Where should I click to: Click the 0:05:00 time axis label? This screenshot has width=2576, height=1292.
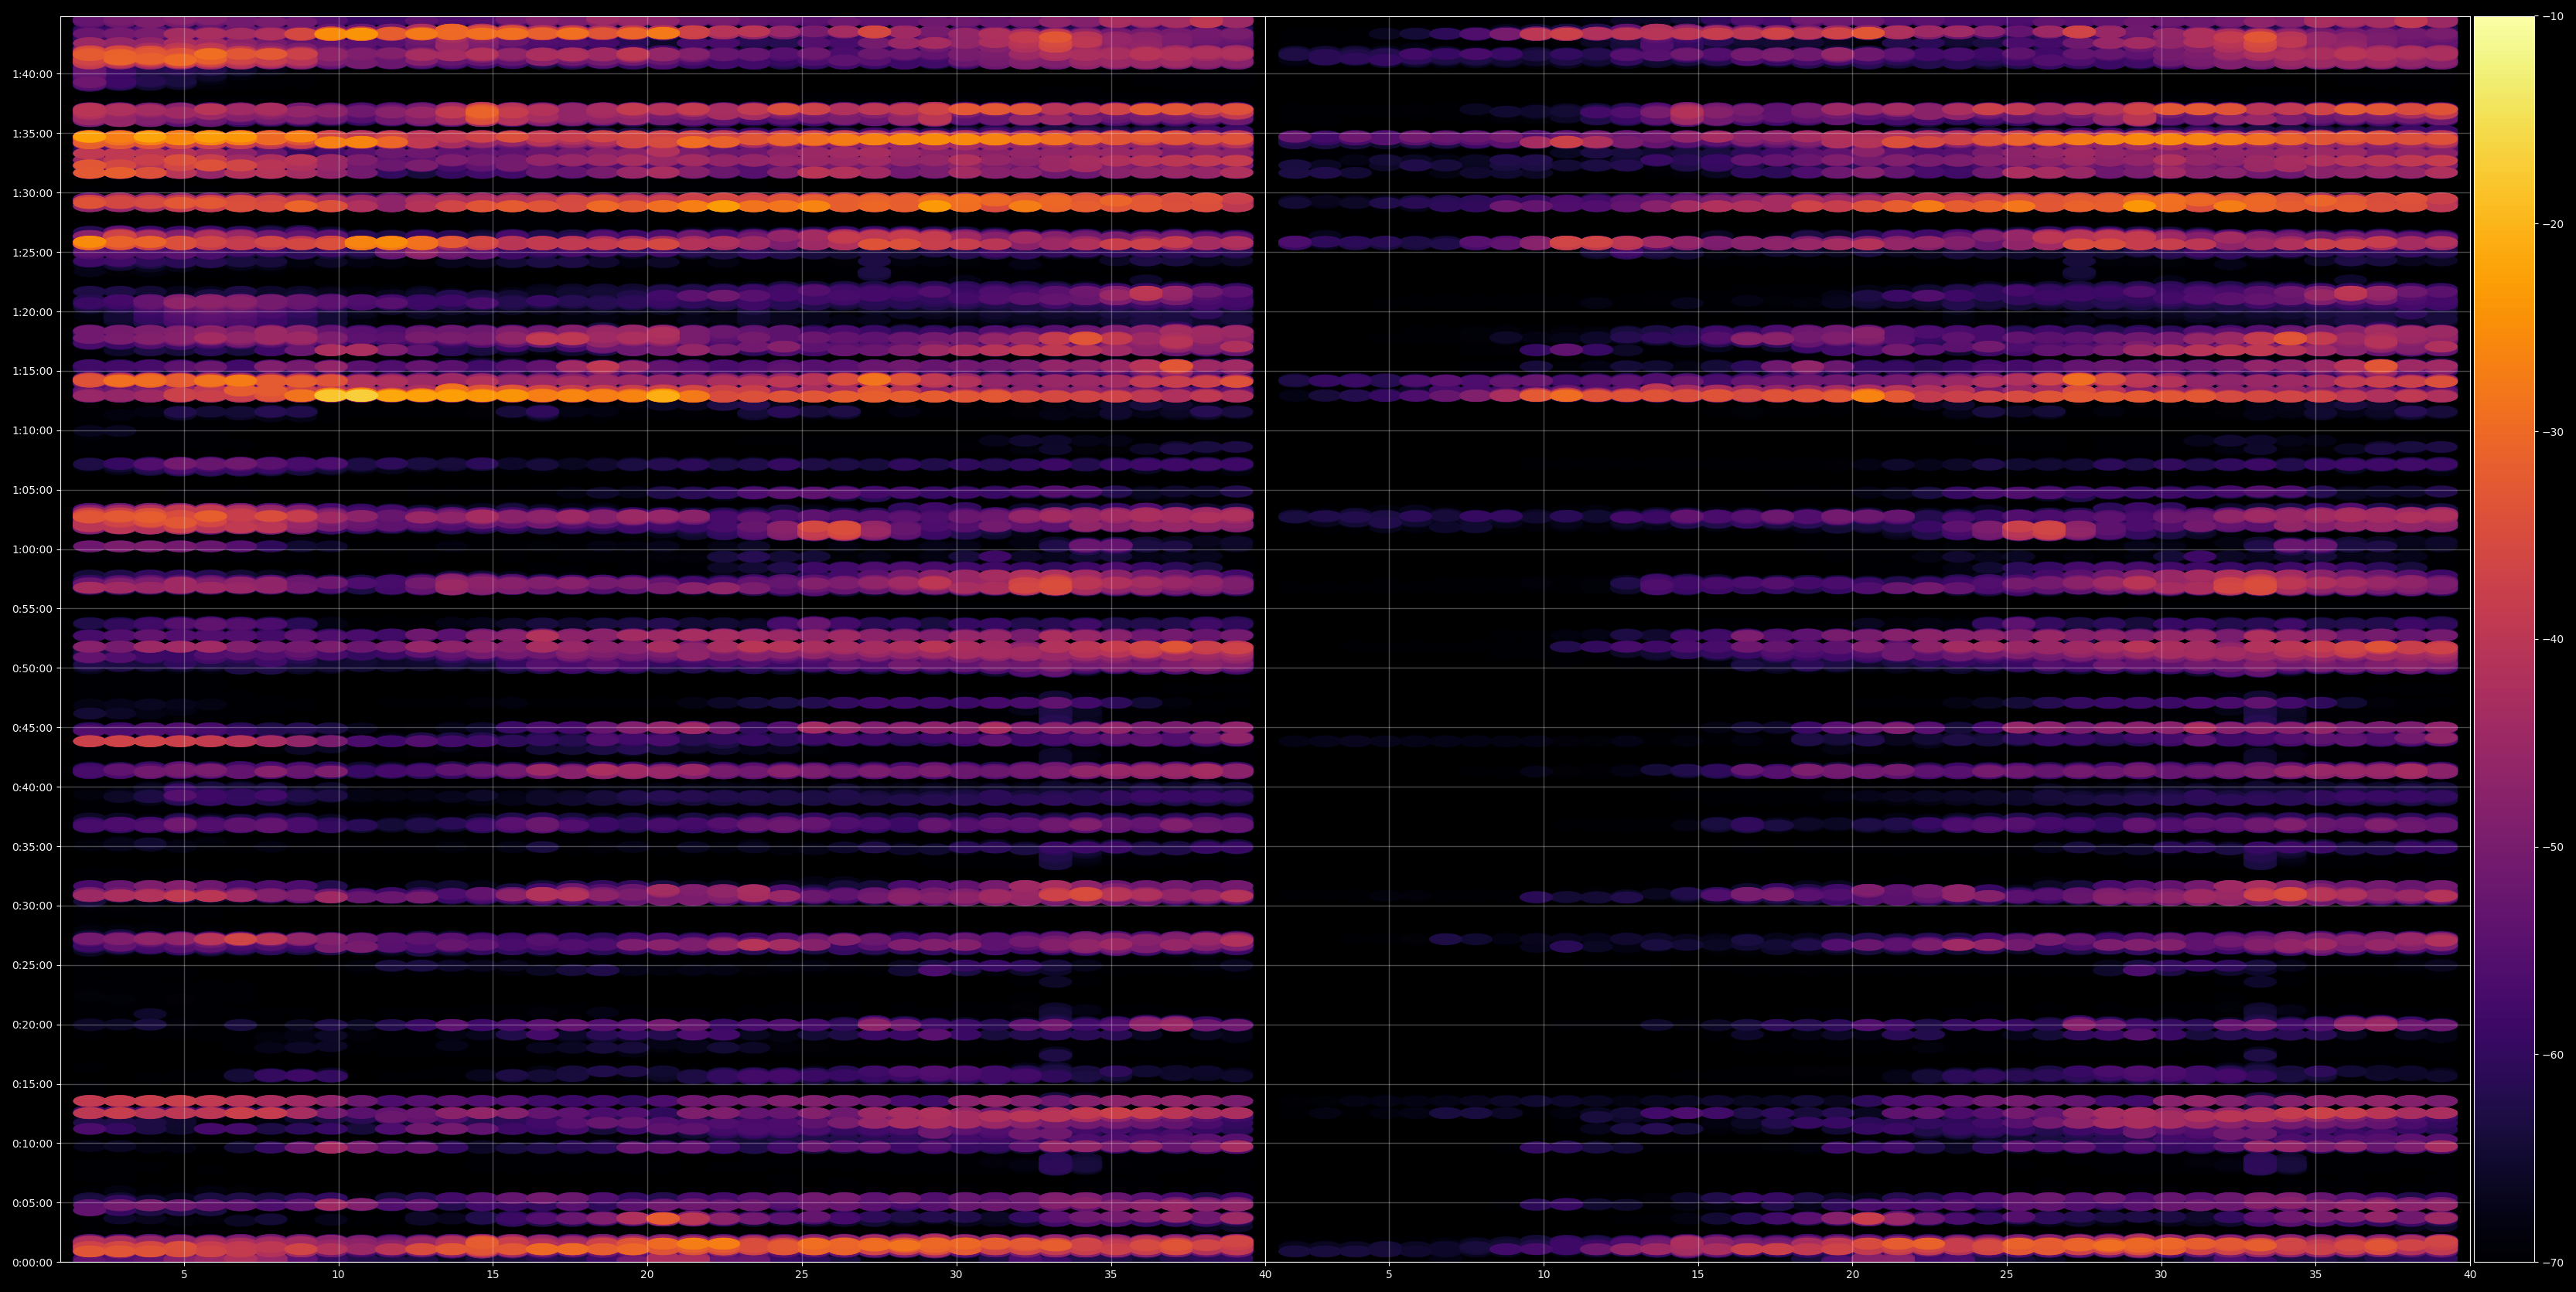point(33,1203)
